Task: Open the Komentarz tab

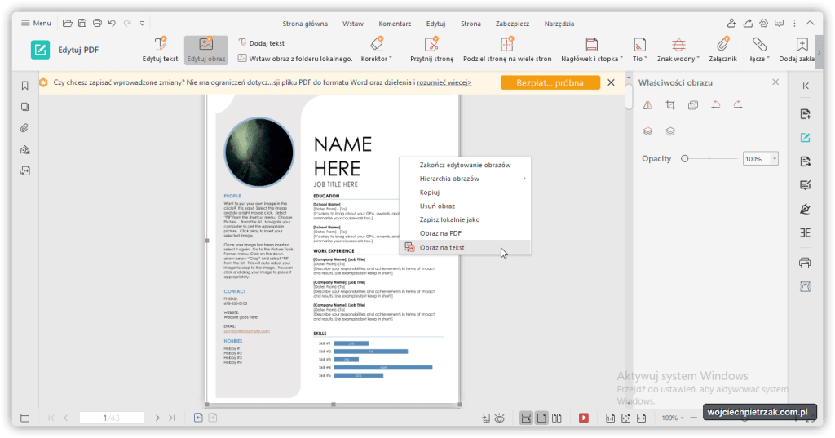Action: [x=395, y=24]
